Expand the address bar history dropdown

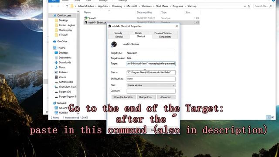[x=245, y=6]
